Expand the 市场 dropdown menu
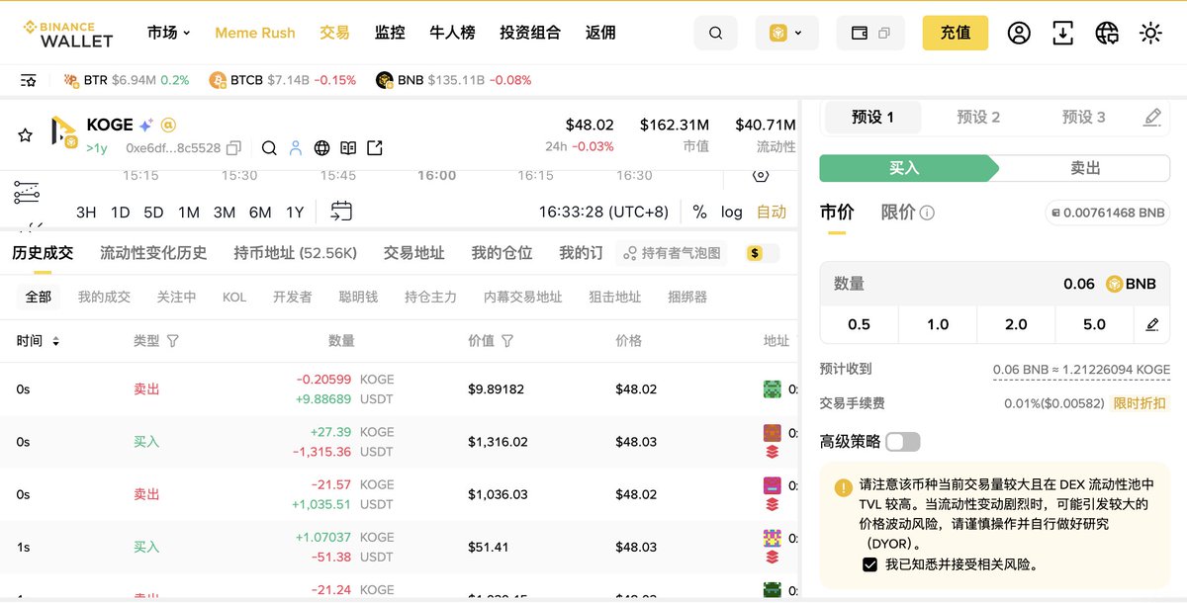This screenshot has width=1187, height=603. point(169,33)
